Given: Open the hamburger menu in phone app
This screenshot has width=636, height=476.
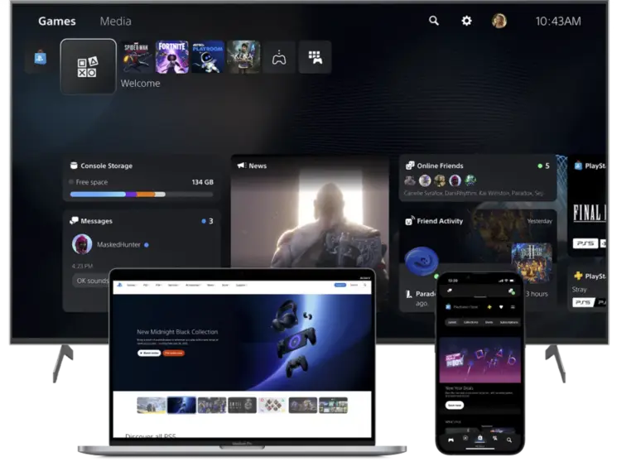Looking at the screenshot, I should click(513, 307).
